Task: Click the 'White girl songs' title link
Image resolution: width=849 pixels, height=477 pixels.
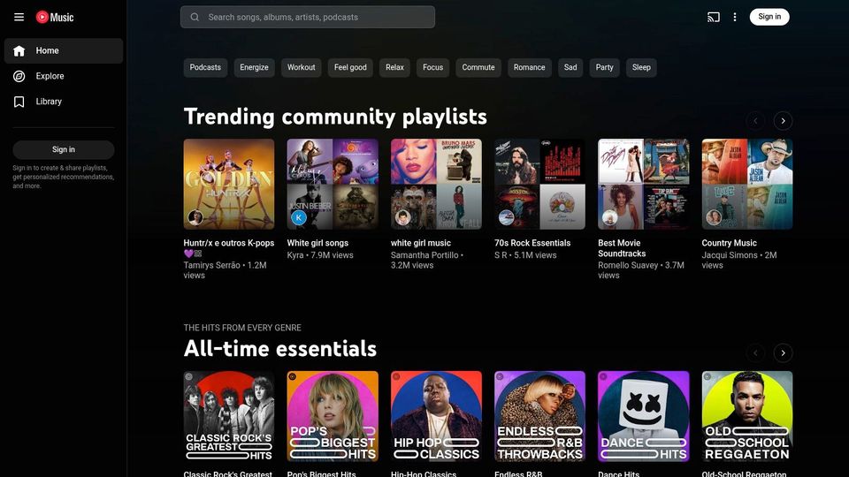Action: 317,244
